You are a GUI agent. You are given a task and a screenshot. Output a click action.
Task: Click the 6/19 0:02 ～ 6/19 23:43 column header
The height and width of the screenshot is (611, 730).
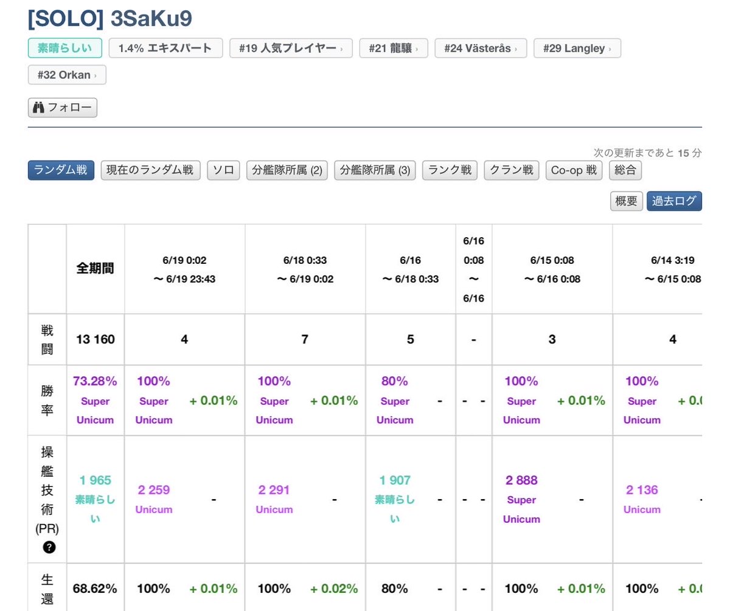click(184, 269)
